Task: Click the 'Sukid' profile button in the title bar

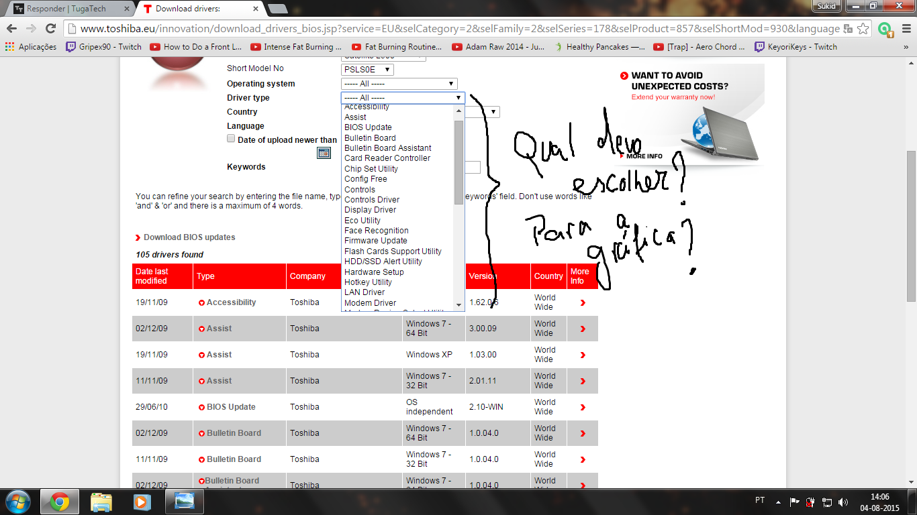Action: (x=826, y=5)
